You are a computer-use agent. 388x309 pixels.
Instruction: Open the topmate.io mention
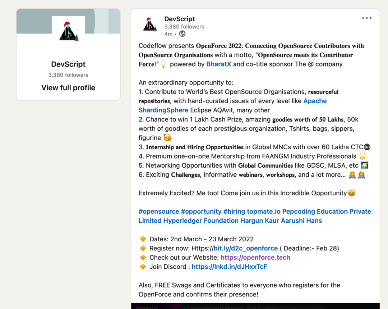tap(264, 212)
